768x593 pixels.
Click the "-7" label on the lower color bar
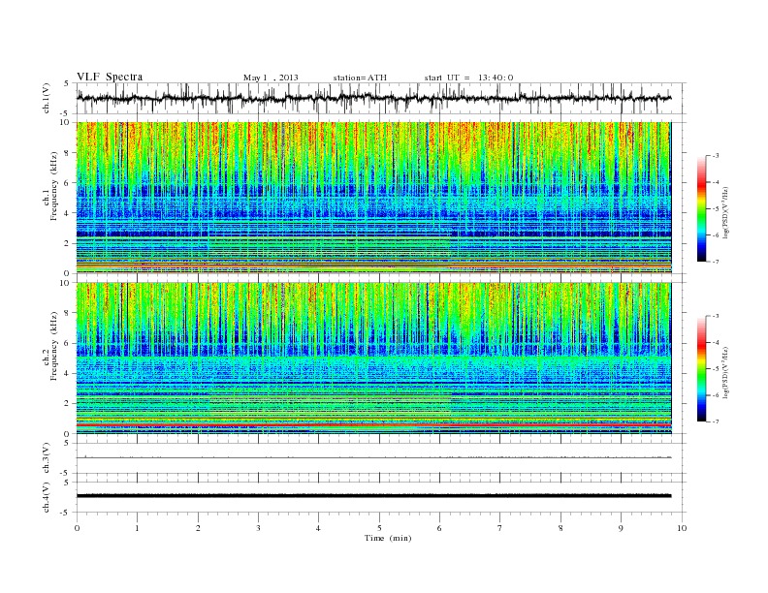716,421
